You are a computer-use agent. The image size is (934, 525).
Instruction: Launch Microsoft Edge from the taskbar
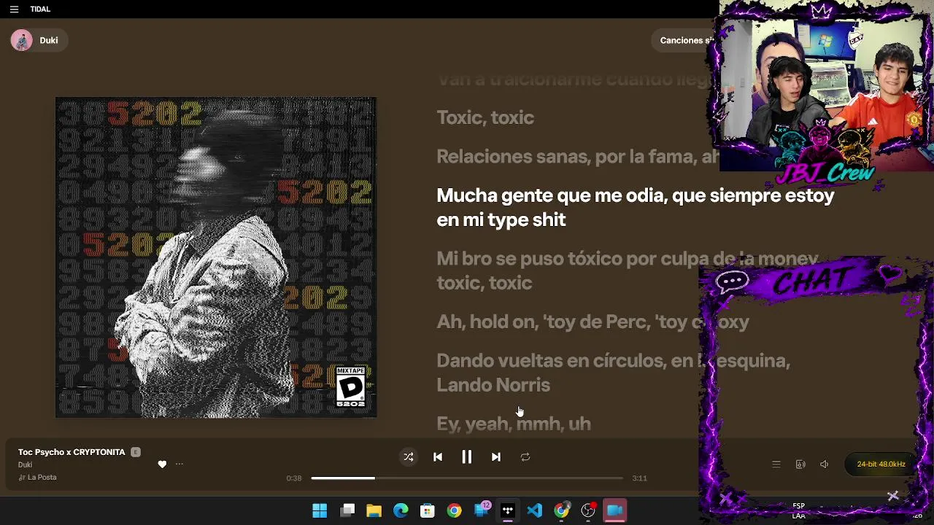tap(401, 511)
